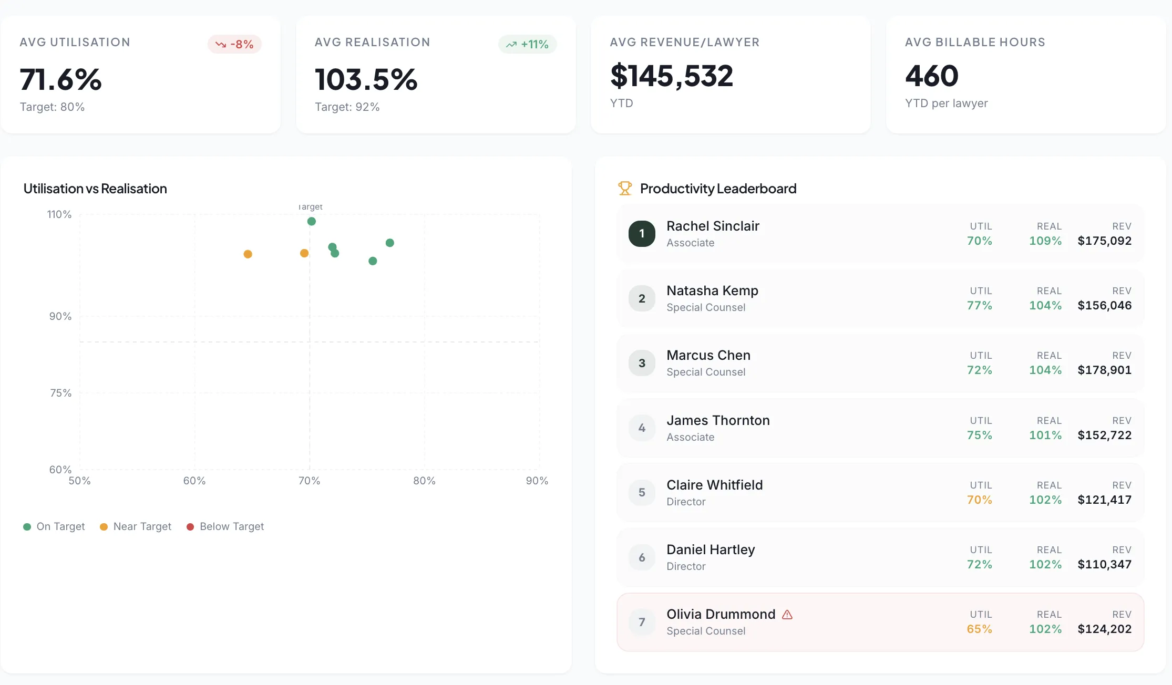Click Rachel Sinclair's $175,092 revenue value
This screenshot has width=1172, height=685.
[1104, 241]
